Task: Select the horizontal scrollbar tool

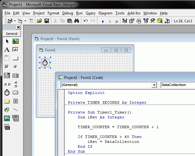Action: (x=7, y=84)
